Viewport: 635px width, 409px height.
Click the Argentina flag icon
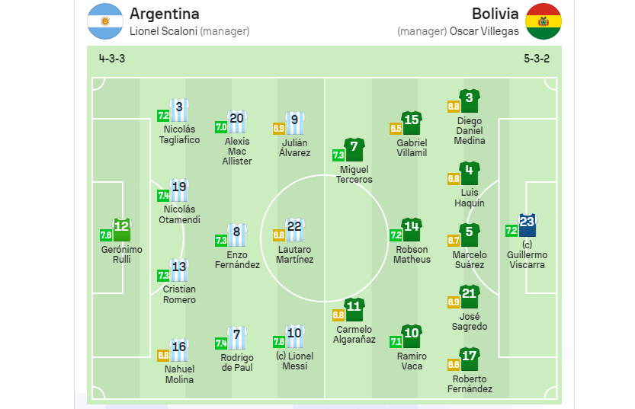(x=105, y=21)
